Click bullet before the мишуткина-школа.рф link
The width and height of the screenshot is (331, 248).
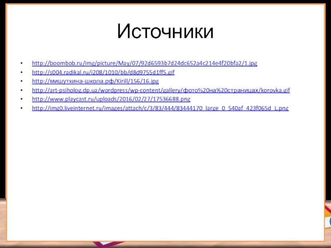pyautogui.click(x=21, y=82)
